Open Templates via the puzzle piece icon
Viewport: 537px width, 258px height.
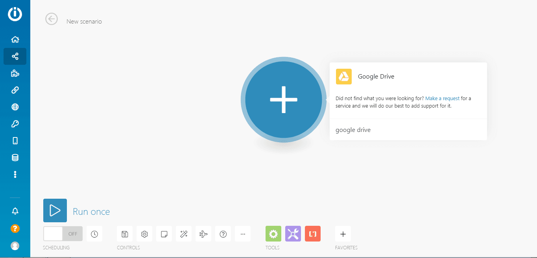(x=15, y=73)
